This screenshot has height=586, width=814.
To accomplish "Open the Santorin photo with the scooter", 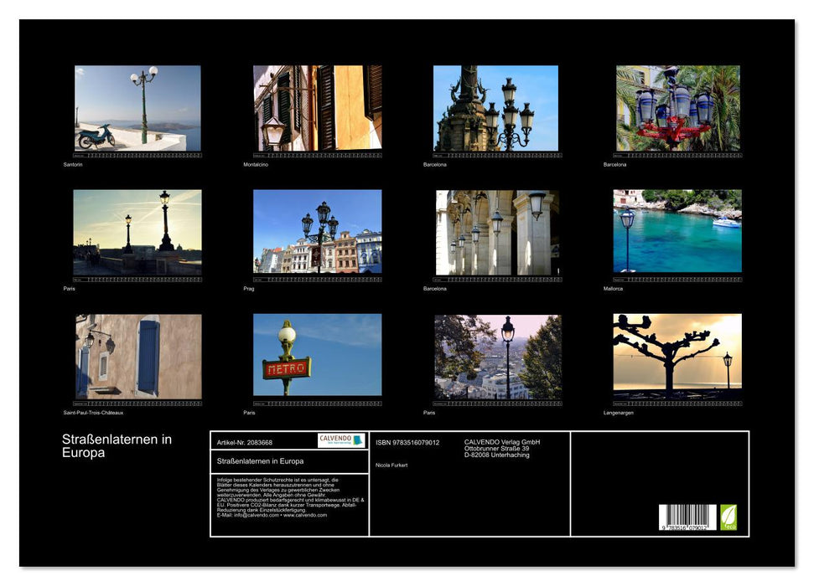I will point(137,108).
